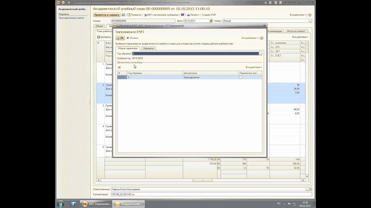Switch to the Варианты tab
371x208 pixels.
pyautogui.click(x=149, y=48)
